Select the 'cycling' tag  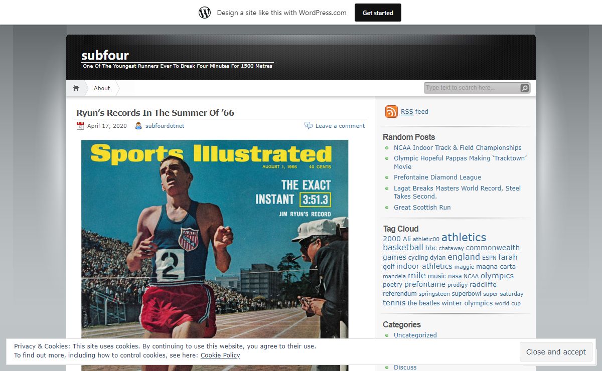pyautogui.click(x=418, y=257)
